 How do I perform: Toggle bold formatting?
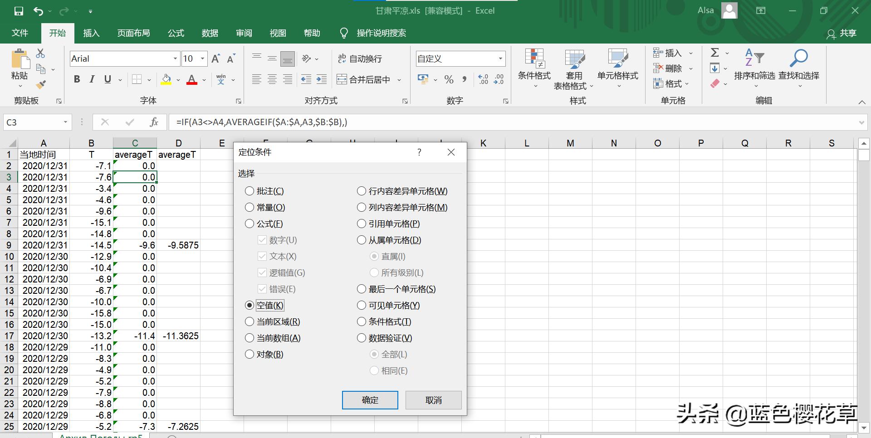(77, 79)
